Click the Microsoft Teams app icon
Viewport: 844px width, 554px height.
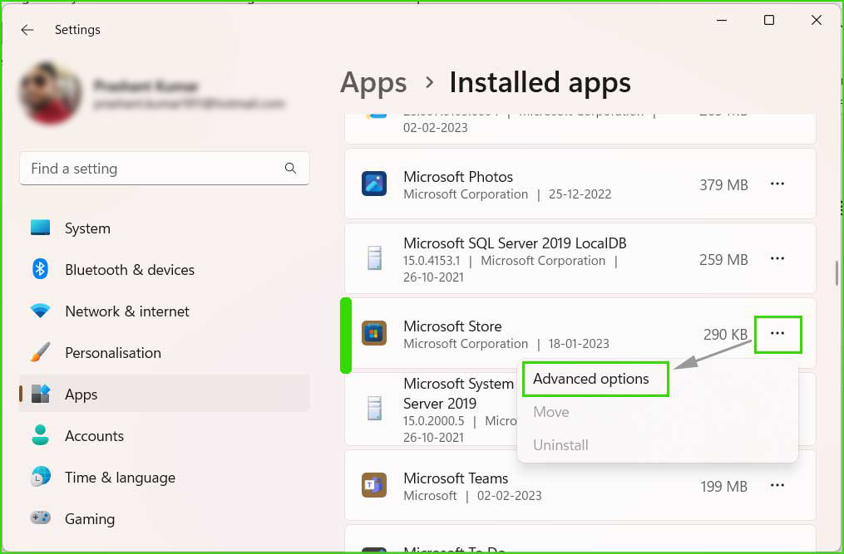tap(374, 486)
